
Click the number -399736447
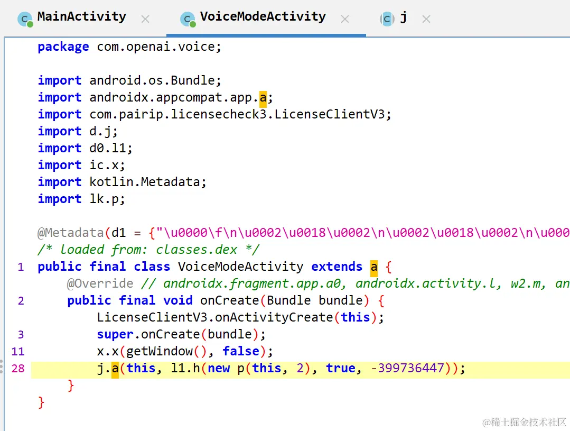point(407,368)
